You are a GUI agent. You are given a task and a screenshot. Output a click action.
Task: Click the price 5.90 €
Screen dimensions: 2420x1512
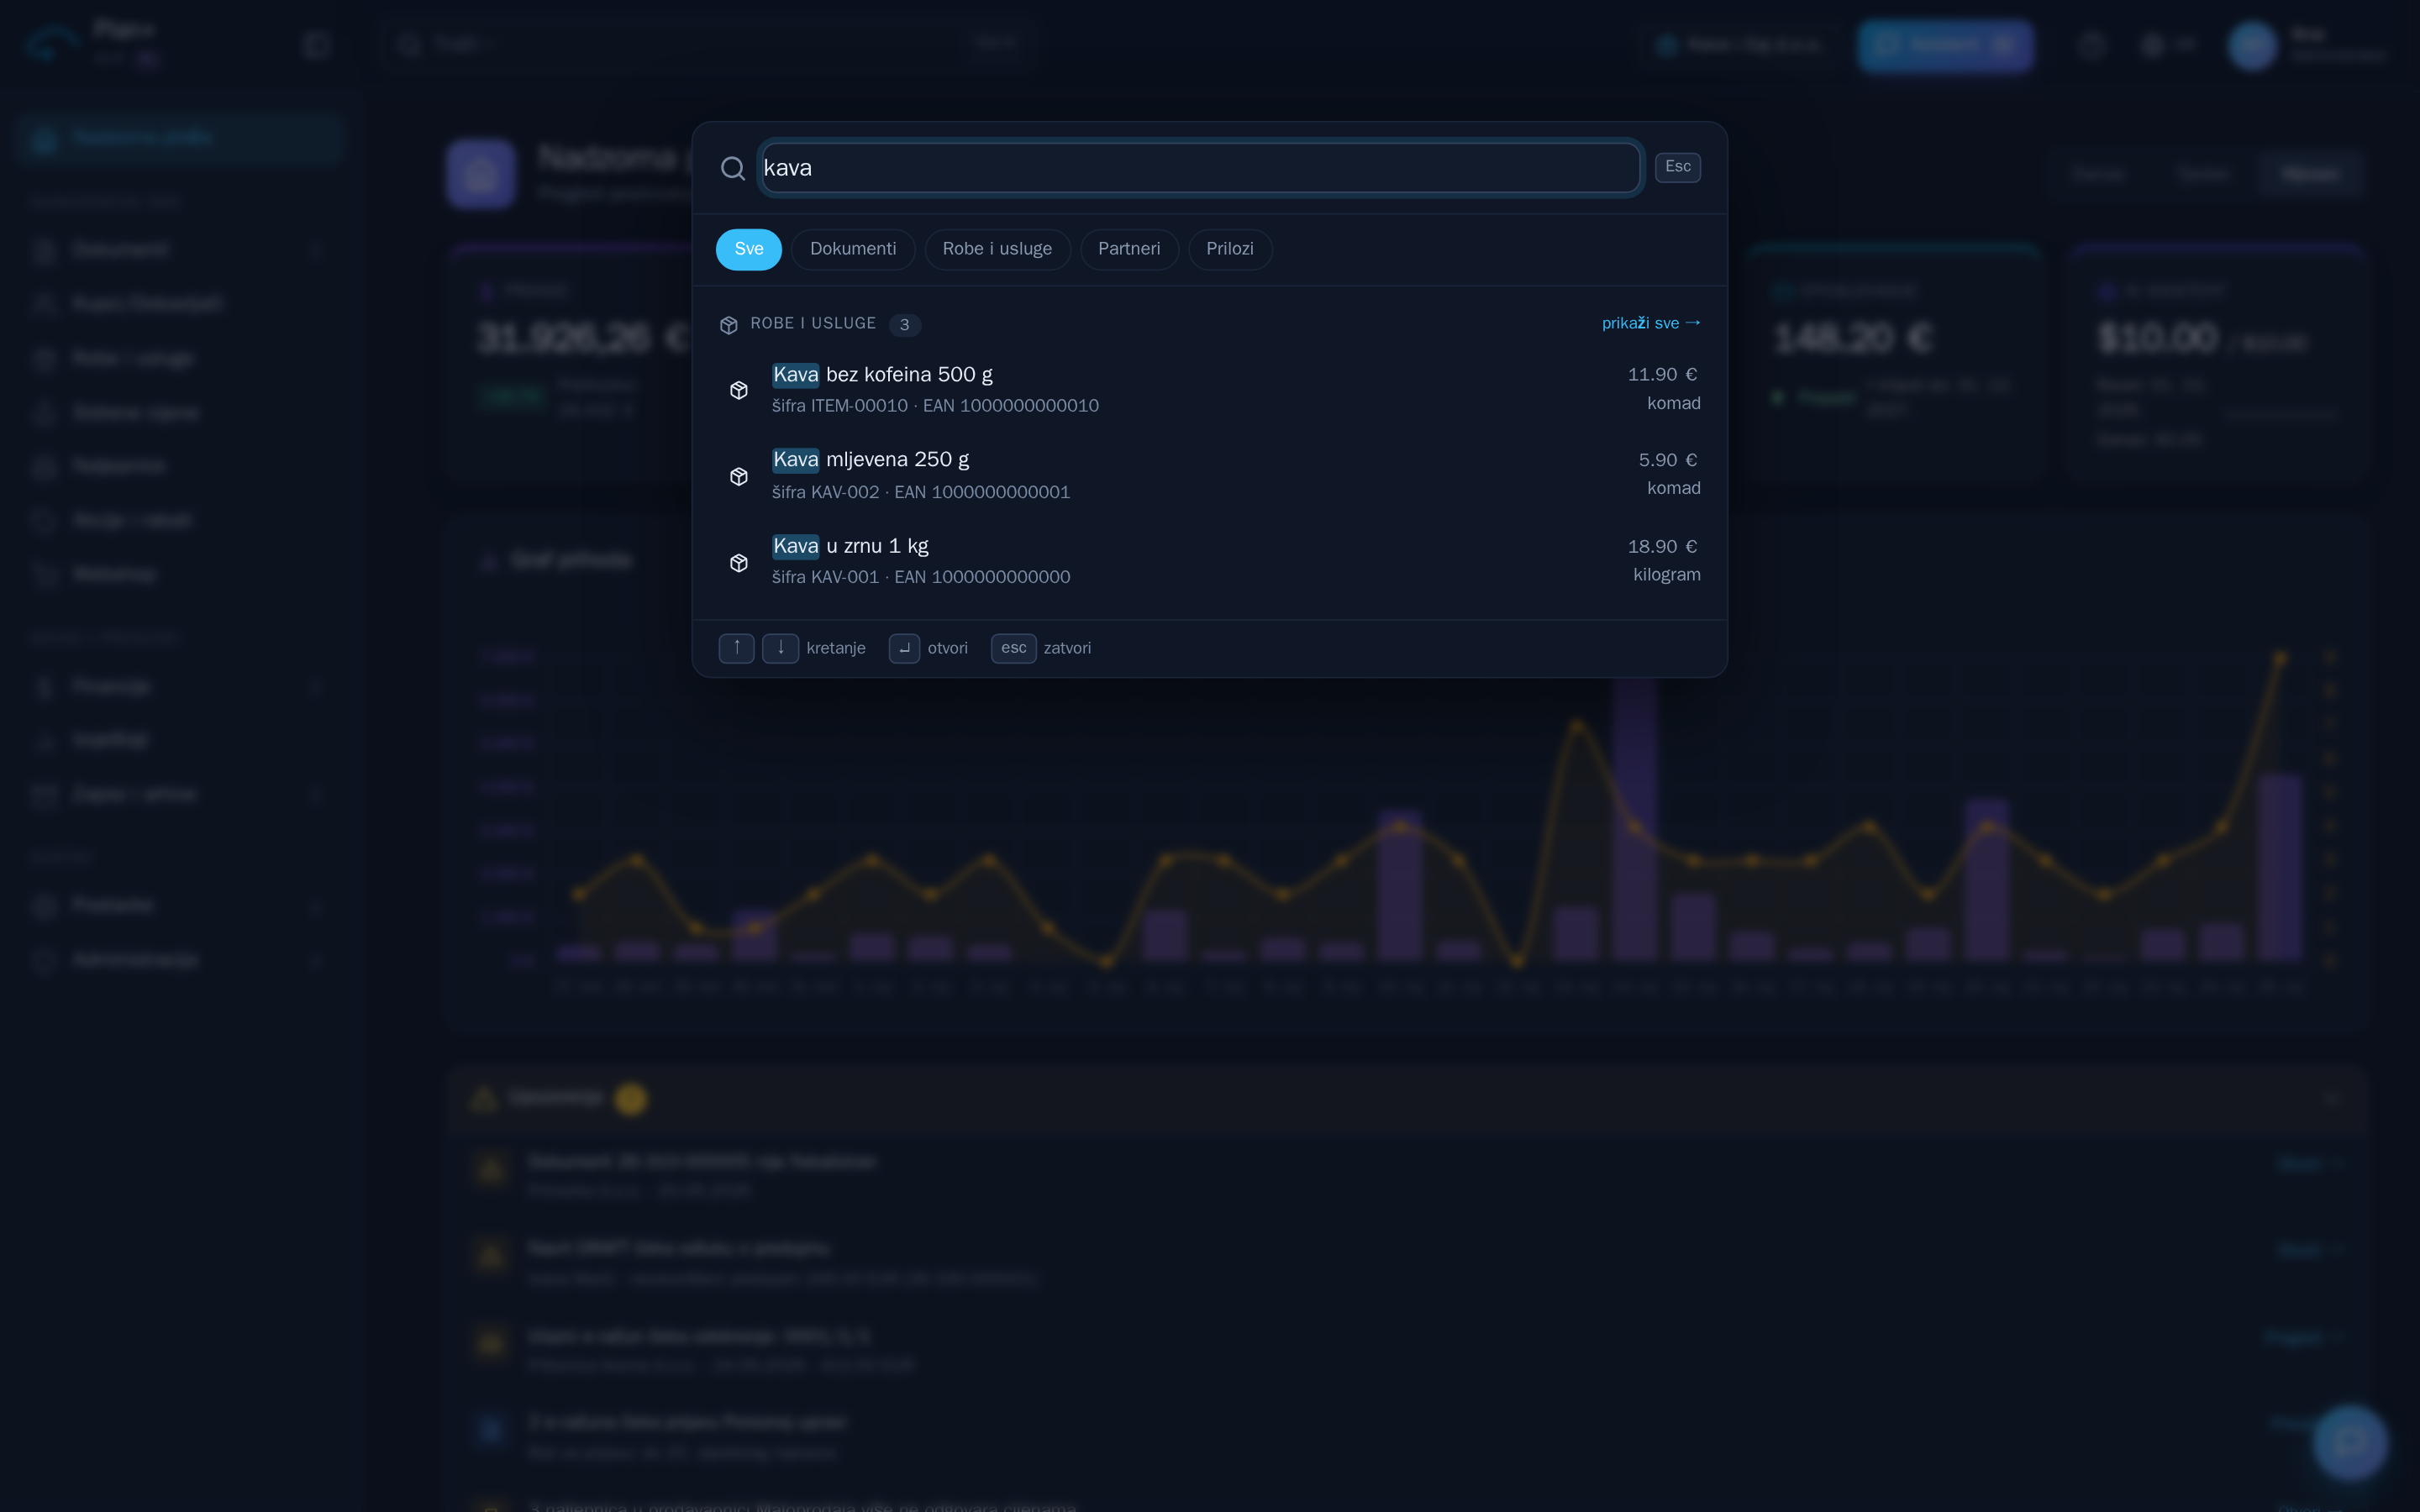coord(1668,460)
